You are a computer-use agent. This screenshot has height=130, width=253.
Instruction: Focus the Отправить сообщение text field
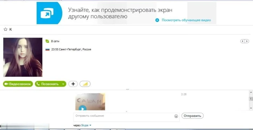[124, 117]
